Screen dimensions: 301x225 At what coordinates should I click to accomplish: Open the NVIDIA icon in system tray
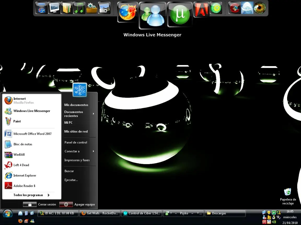(274, 222)
